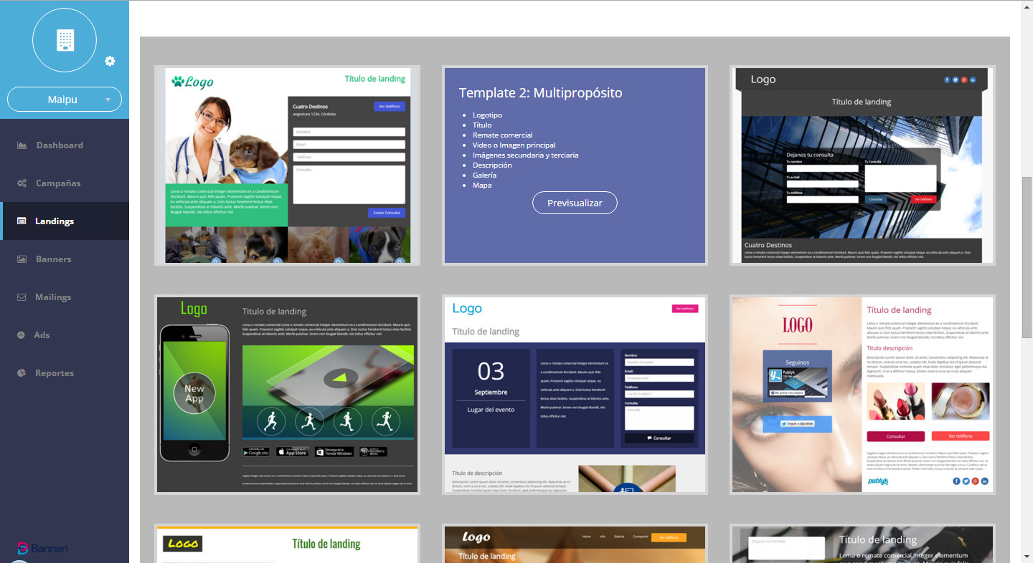Select the event date 03 Septiembre template
The height and width of the screenshot is (563, 1033).
[x=575, y=395]
